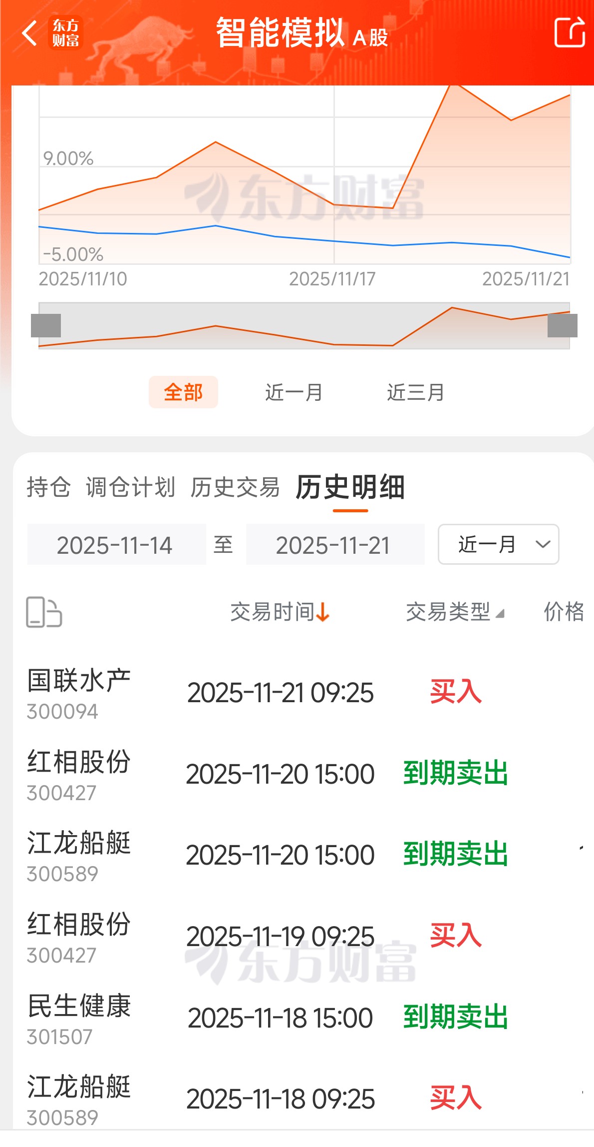The width and height of the screenshot is (594, 1147).
Task: Expand the 近一月 date preset dropdown
Action: (x=498, y=544)
